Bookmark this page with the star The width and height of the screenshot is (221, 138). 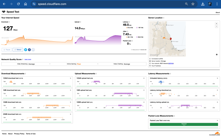point(193,4)
